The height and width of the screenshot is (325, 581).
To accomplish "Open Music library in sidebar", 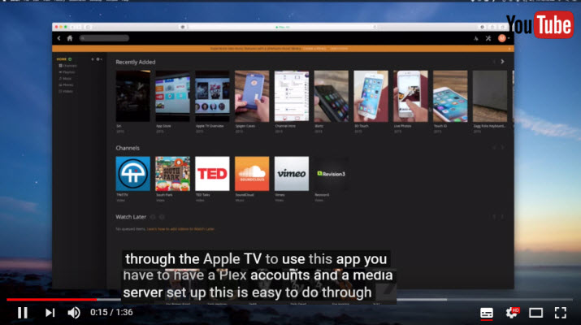I will click(65, 79).
